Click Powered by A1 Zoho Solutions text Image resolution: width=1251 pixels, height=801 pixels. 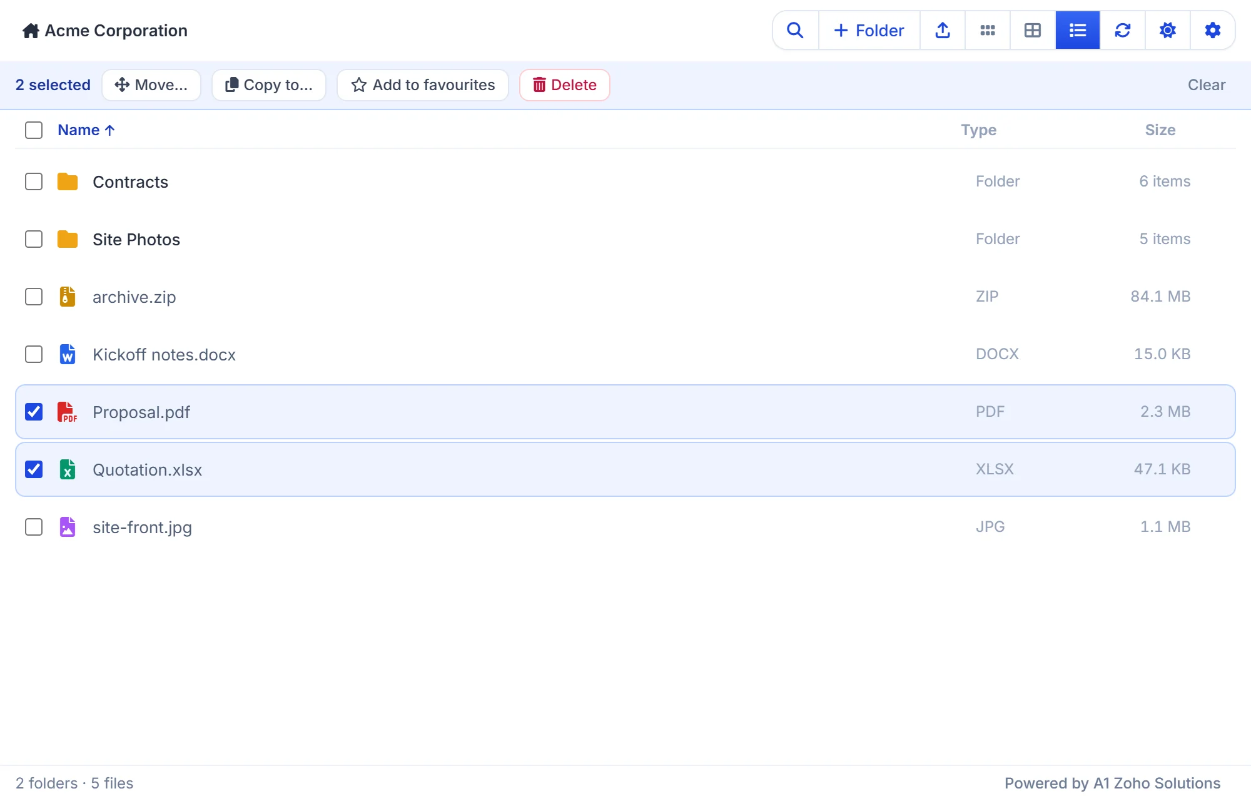[1113, 783]
